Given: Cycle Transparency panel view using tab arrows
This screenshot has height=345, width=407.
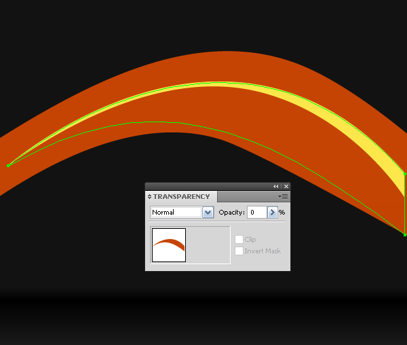Looking at the screenshot, I should (x=149, y=197).
